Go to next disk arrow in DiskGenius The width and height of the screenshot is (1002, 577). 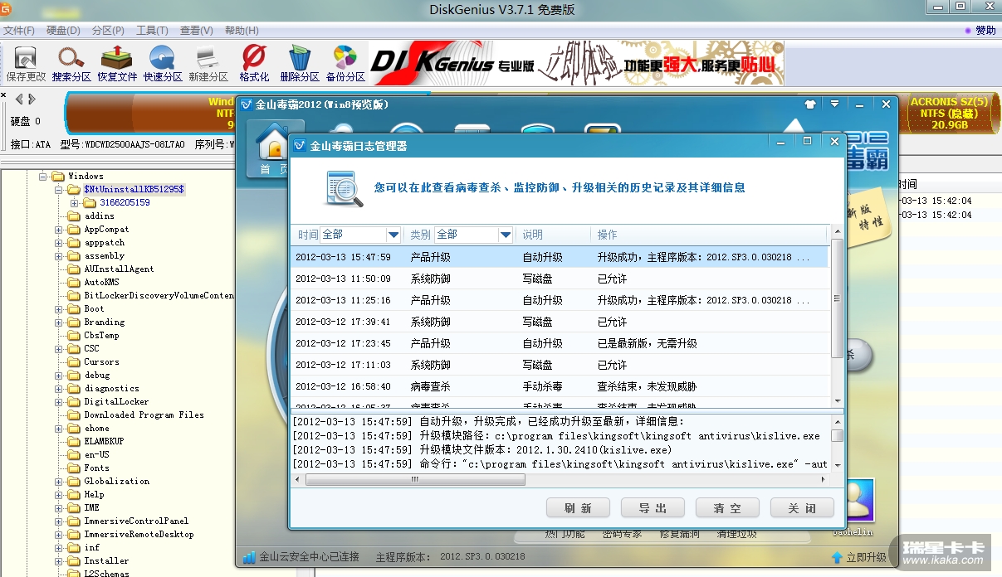click(x=32, y=99)
